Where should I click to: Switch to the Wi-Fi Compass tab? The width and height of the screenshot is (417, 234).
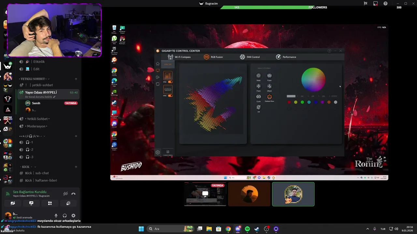coord(179,57)
